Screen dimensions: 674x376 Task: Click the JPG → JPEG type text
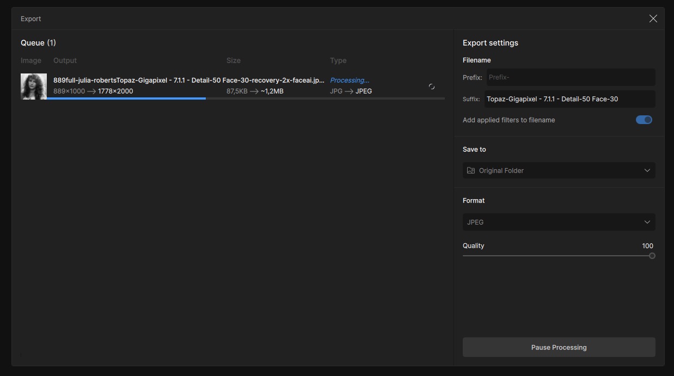click(351, 91)
